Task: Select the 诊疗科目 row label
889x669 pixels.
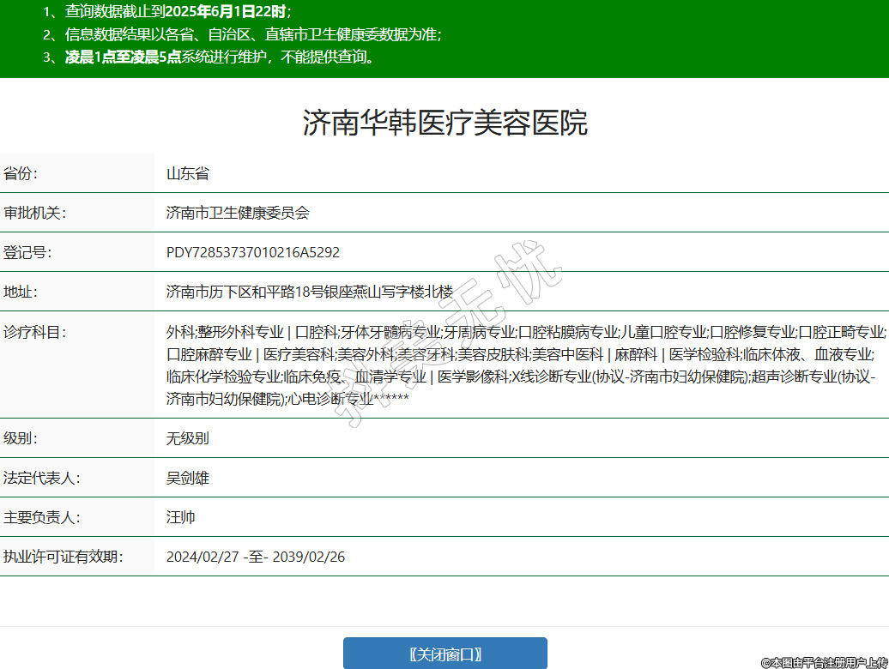Action: (x=34, y=332)
